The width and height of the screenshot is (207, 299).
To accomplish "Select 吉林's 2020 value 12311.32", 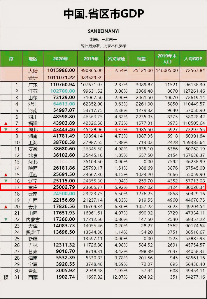I will point(64,245).
